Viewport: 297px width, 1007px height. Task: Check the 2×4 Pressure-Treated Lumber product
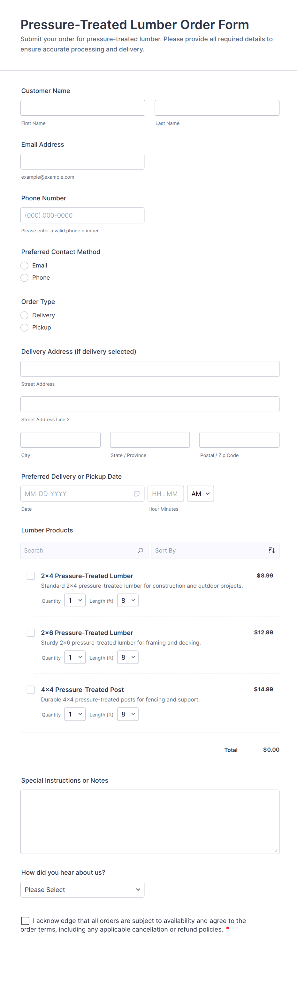[x=30, y=576]
